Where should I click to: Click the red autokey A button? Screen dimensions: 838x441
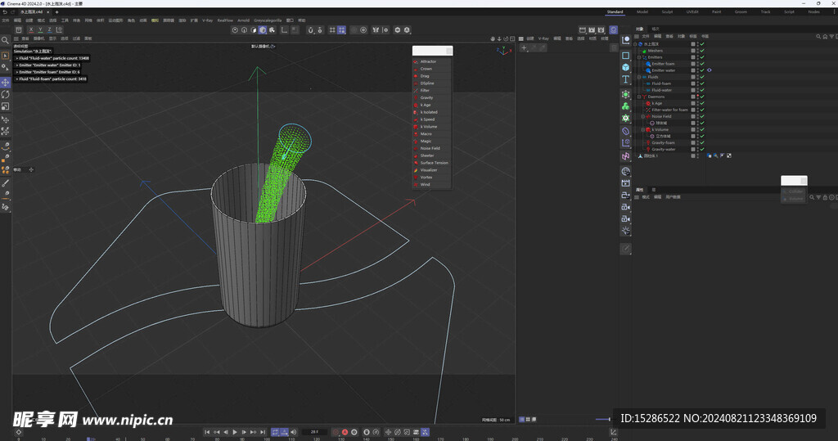[345, 432]
